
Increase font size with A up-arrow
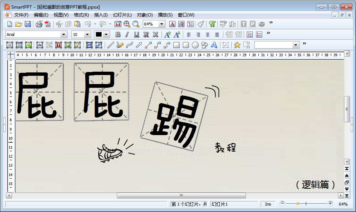coord(167,35)
